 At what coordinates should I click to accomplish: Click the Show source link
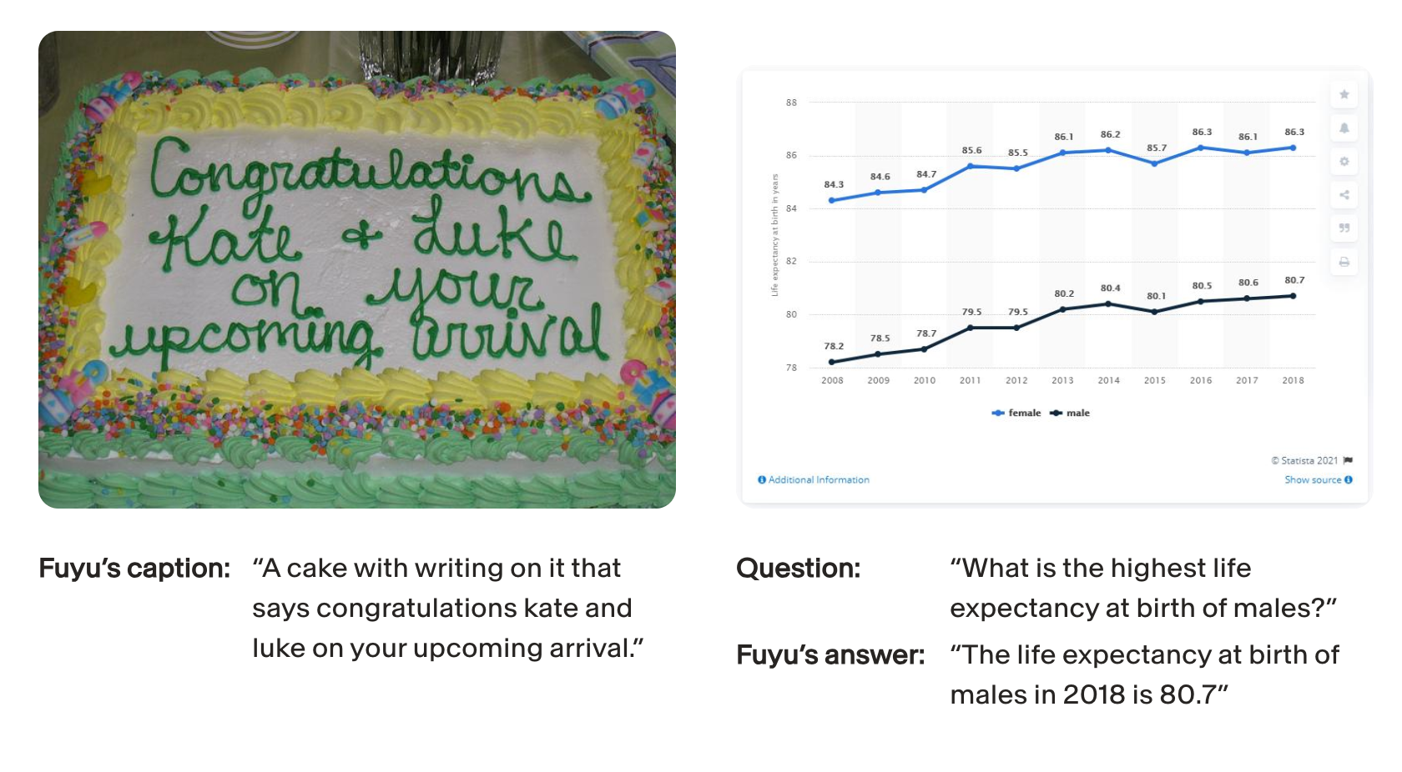point(1313,479)
